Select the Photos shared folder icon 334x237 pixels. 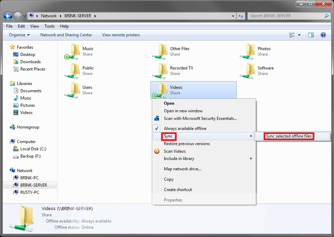click(247, 51)
